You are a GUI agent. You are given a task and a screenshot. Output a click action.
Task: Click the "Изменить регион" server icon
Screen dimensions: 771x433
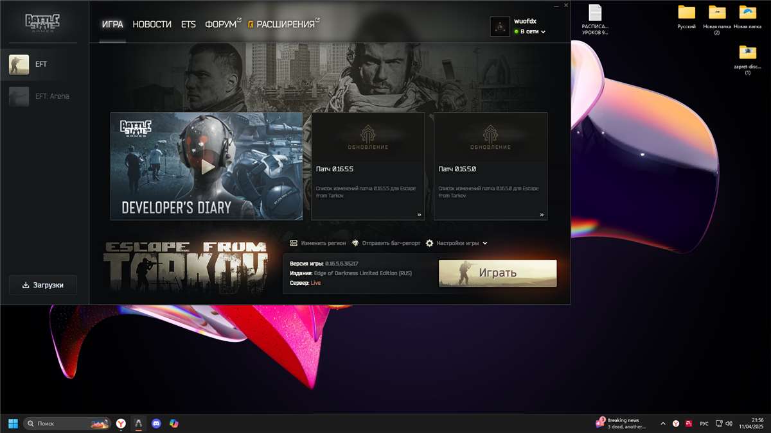[x=294, y=243]
